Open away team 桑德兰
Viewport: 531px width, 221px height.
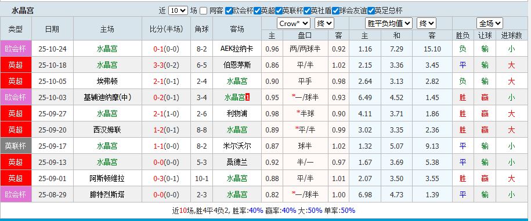pyautogui.click(x=237, y=163)
